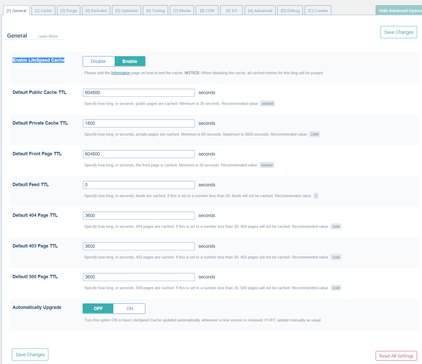Open the [A] Advanced tab
This screenshot has height=364, width=422.
coord(260,10)
